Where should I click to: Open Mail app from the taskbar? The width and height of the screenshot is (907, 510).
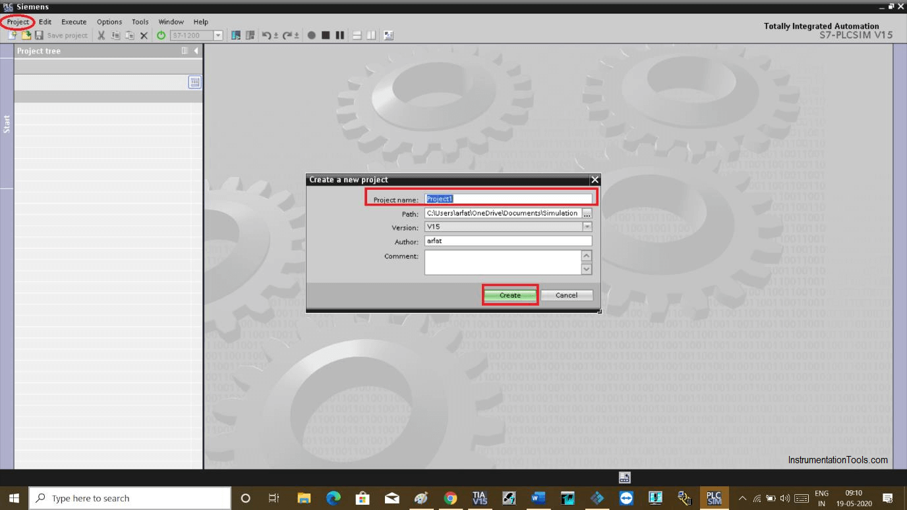pos(392,498)
